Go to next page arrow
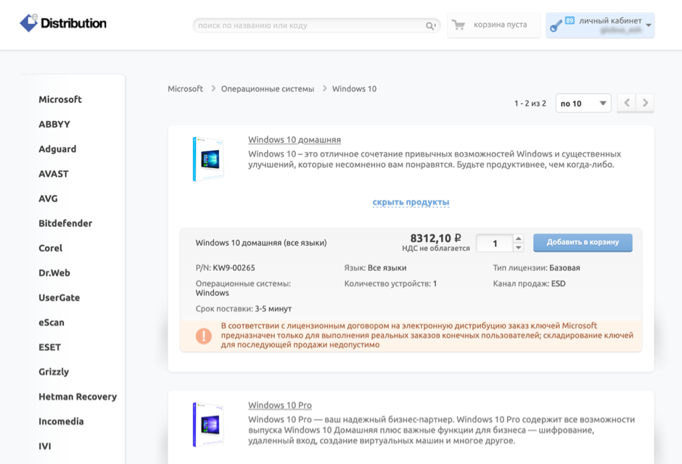Viewport: 682px width, 464px height. point(645,103)
